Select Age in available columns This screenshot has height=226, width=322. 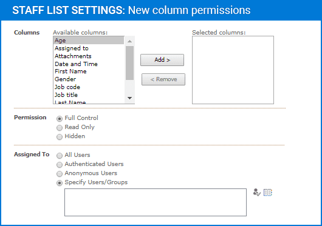(x=89, y=41)
